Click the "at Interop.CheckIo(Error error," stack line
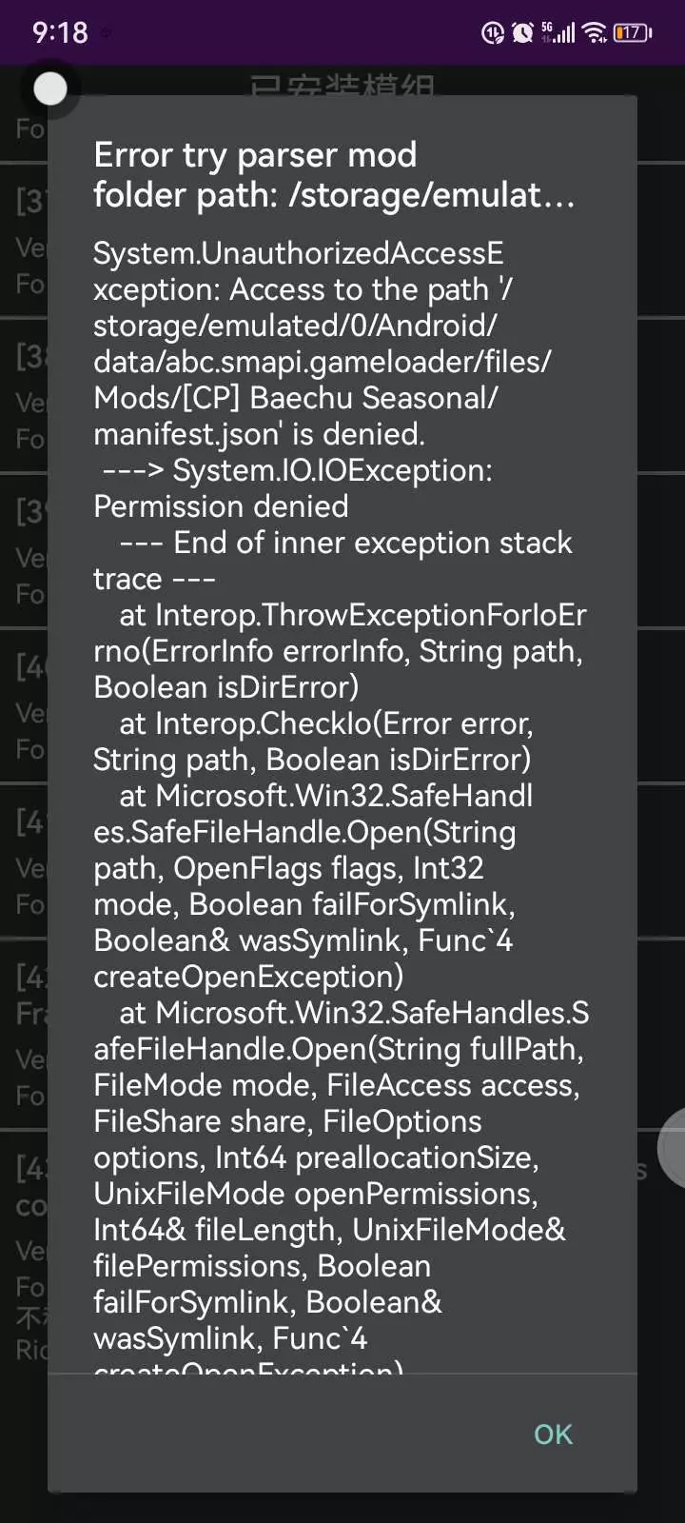685x1523 pixels. coord(325,723)
